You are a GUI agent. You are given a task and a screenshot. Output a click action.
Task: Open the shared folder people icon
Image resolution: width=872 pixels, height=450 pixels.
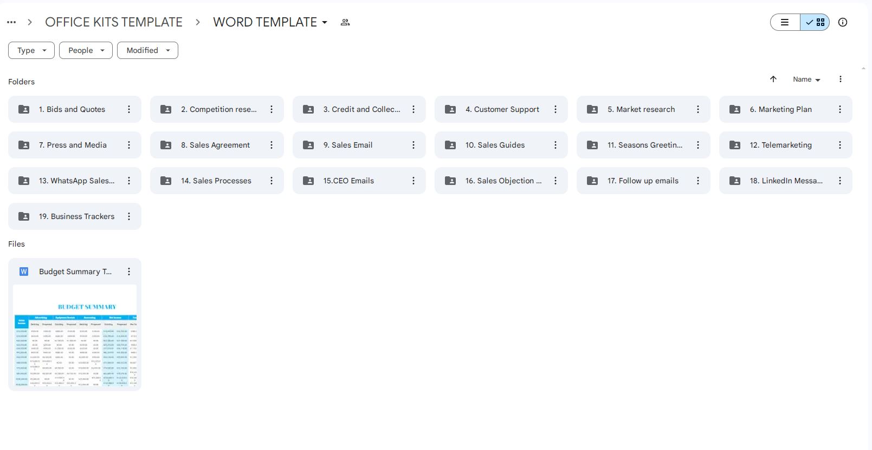pos(345,22)
